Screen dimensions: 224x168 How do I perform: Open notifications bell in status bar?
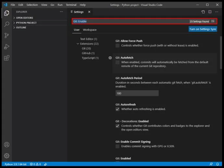pyautogui.click(x=218, y=164)
